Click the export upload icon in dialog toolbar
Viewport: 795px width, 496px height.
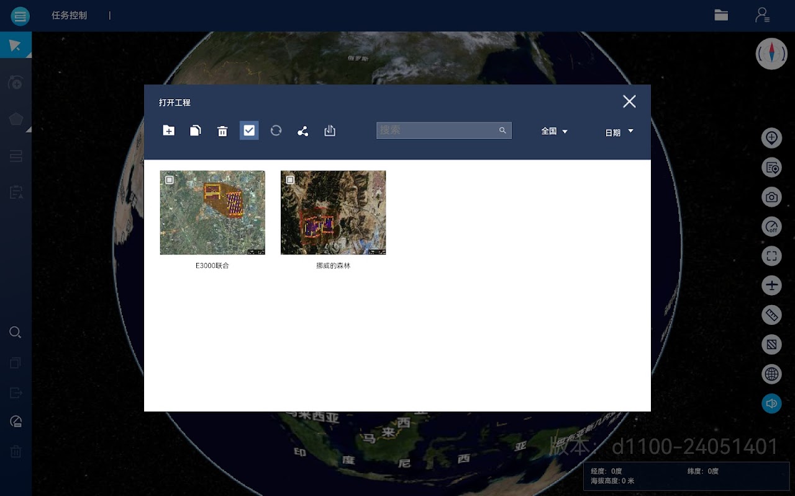click(x=330, y=130)
